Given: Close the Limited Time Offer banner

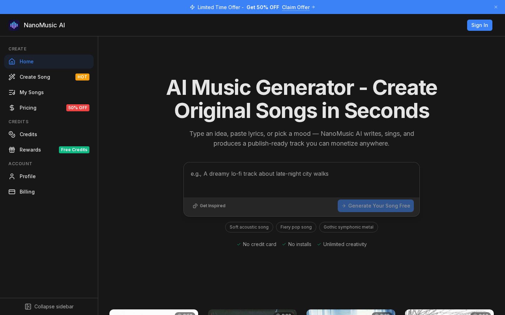Looking at the screenshot, I should point(496,7).
